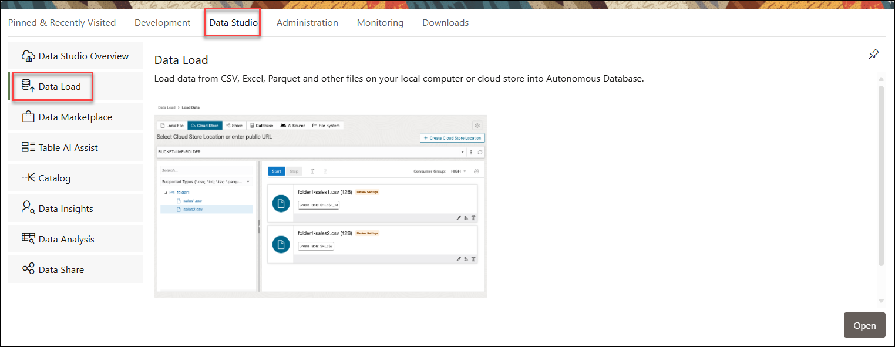Screen dimensions: 895x347
Task: Open the Data Studio Overview sidebar item
Action: pos(75,56)
